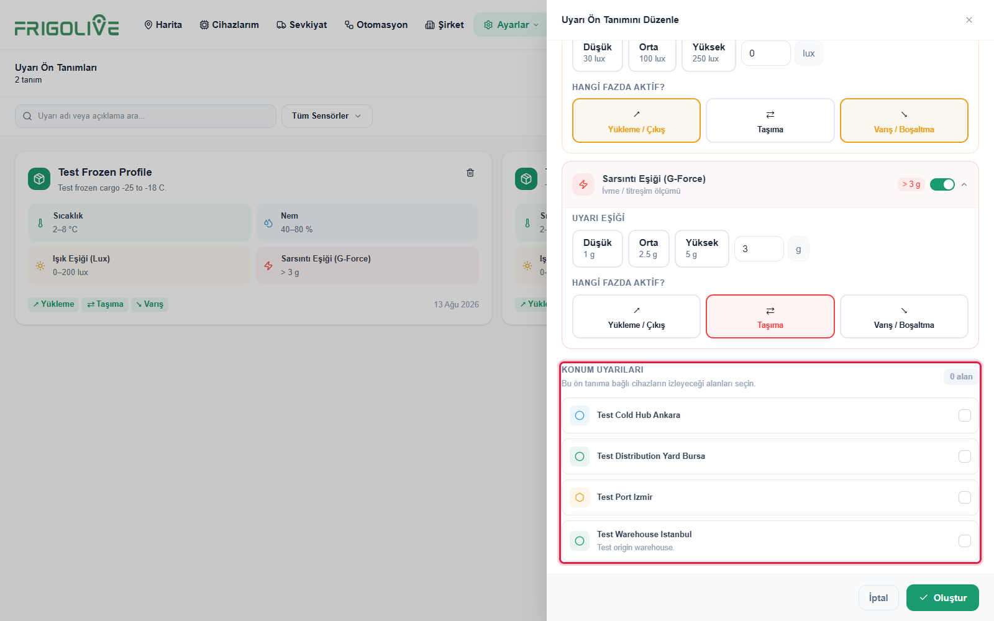994x621 pixels.
Task: Select Yüksek 250 lux preset
Action: (709, 54)
